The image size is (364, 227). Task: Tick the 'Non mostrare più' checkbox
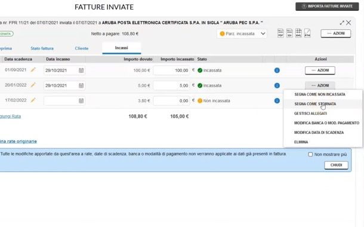[x=310, y=154]
